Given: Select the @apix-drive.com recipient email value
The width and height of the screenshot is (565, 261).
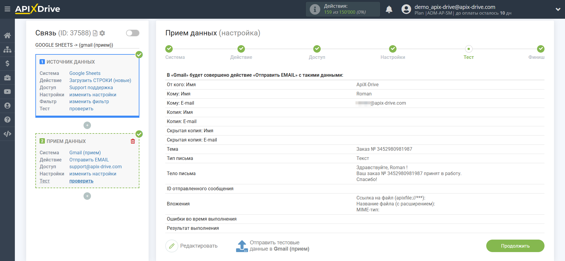Looking at the screenshot, I should (x=381, y=103).
